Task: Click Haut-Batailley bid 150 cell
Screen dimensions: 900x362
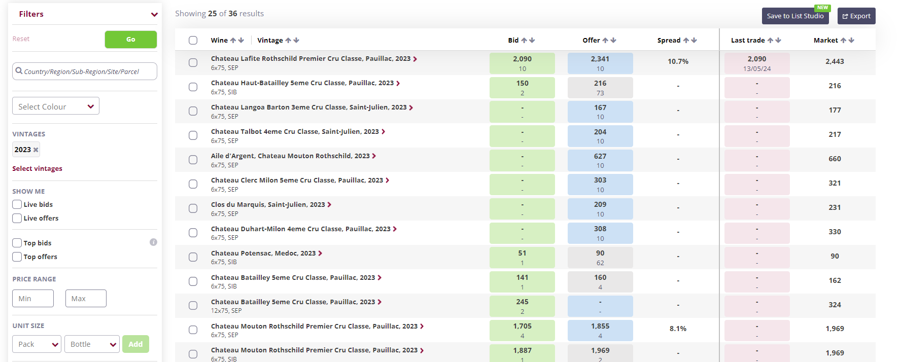Action: coord(522,88)
